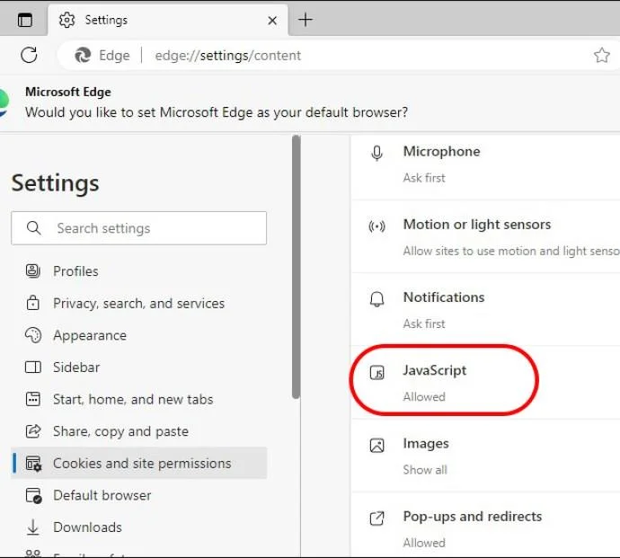Screen dimensions: 620x558
Task: Click the "Allowed" text under JavaScript
Action: pos(424,396)
